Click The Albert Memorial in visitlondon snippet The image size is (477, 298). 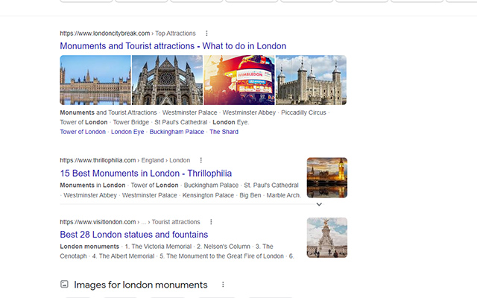pyautogui.click(x=127, y=256)
